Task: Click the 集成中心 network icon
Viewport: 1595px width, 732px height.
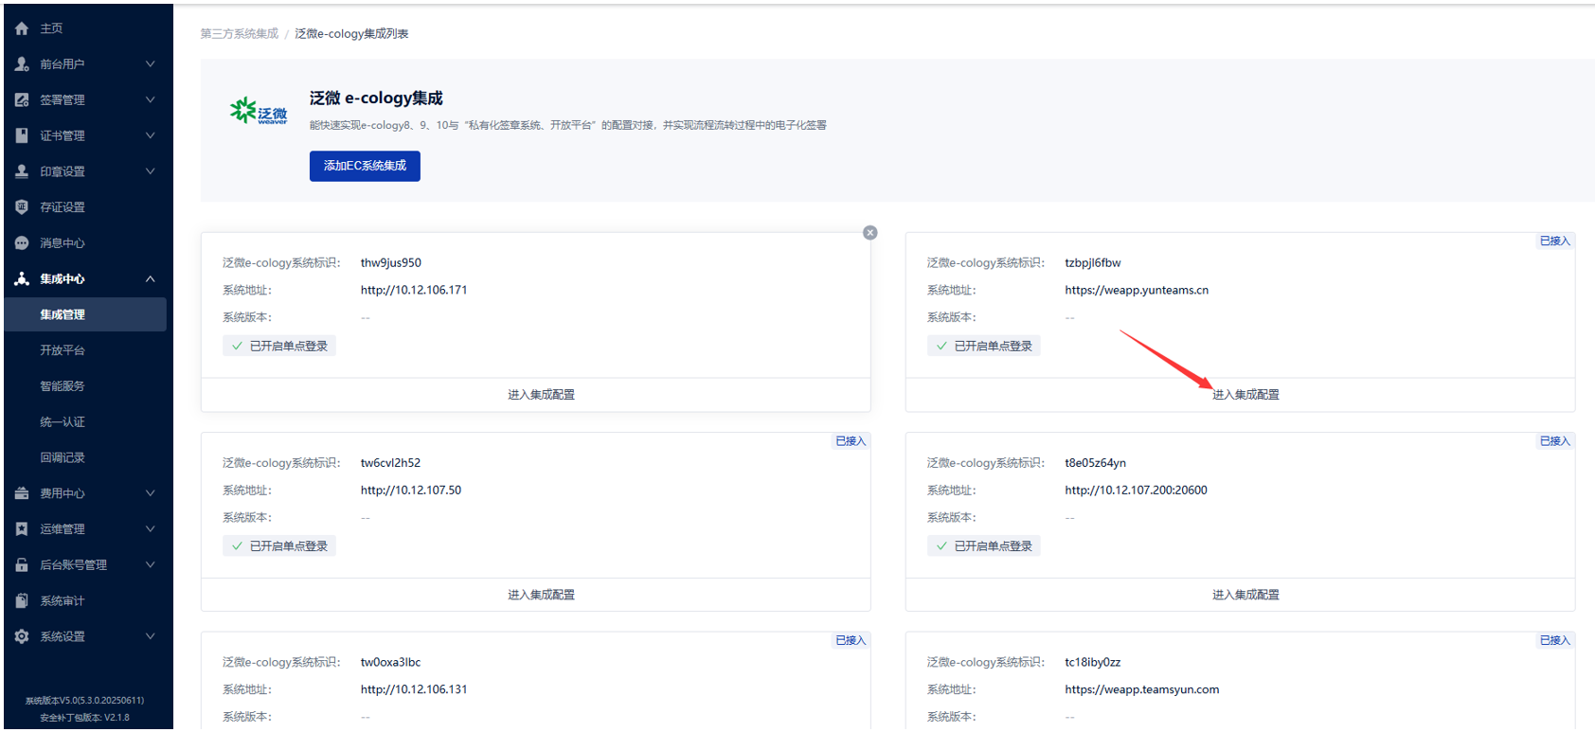Action: point(22,279)
